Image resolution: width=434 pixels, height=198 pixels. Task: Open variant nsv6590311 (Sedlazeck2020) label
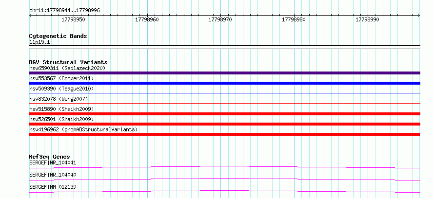(67, 68)
